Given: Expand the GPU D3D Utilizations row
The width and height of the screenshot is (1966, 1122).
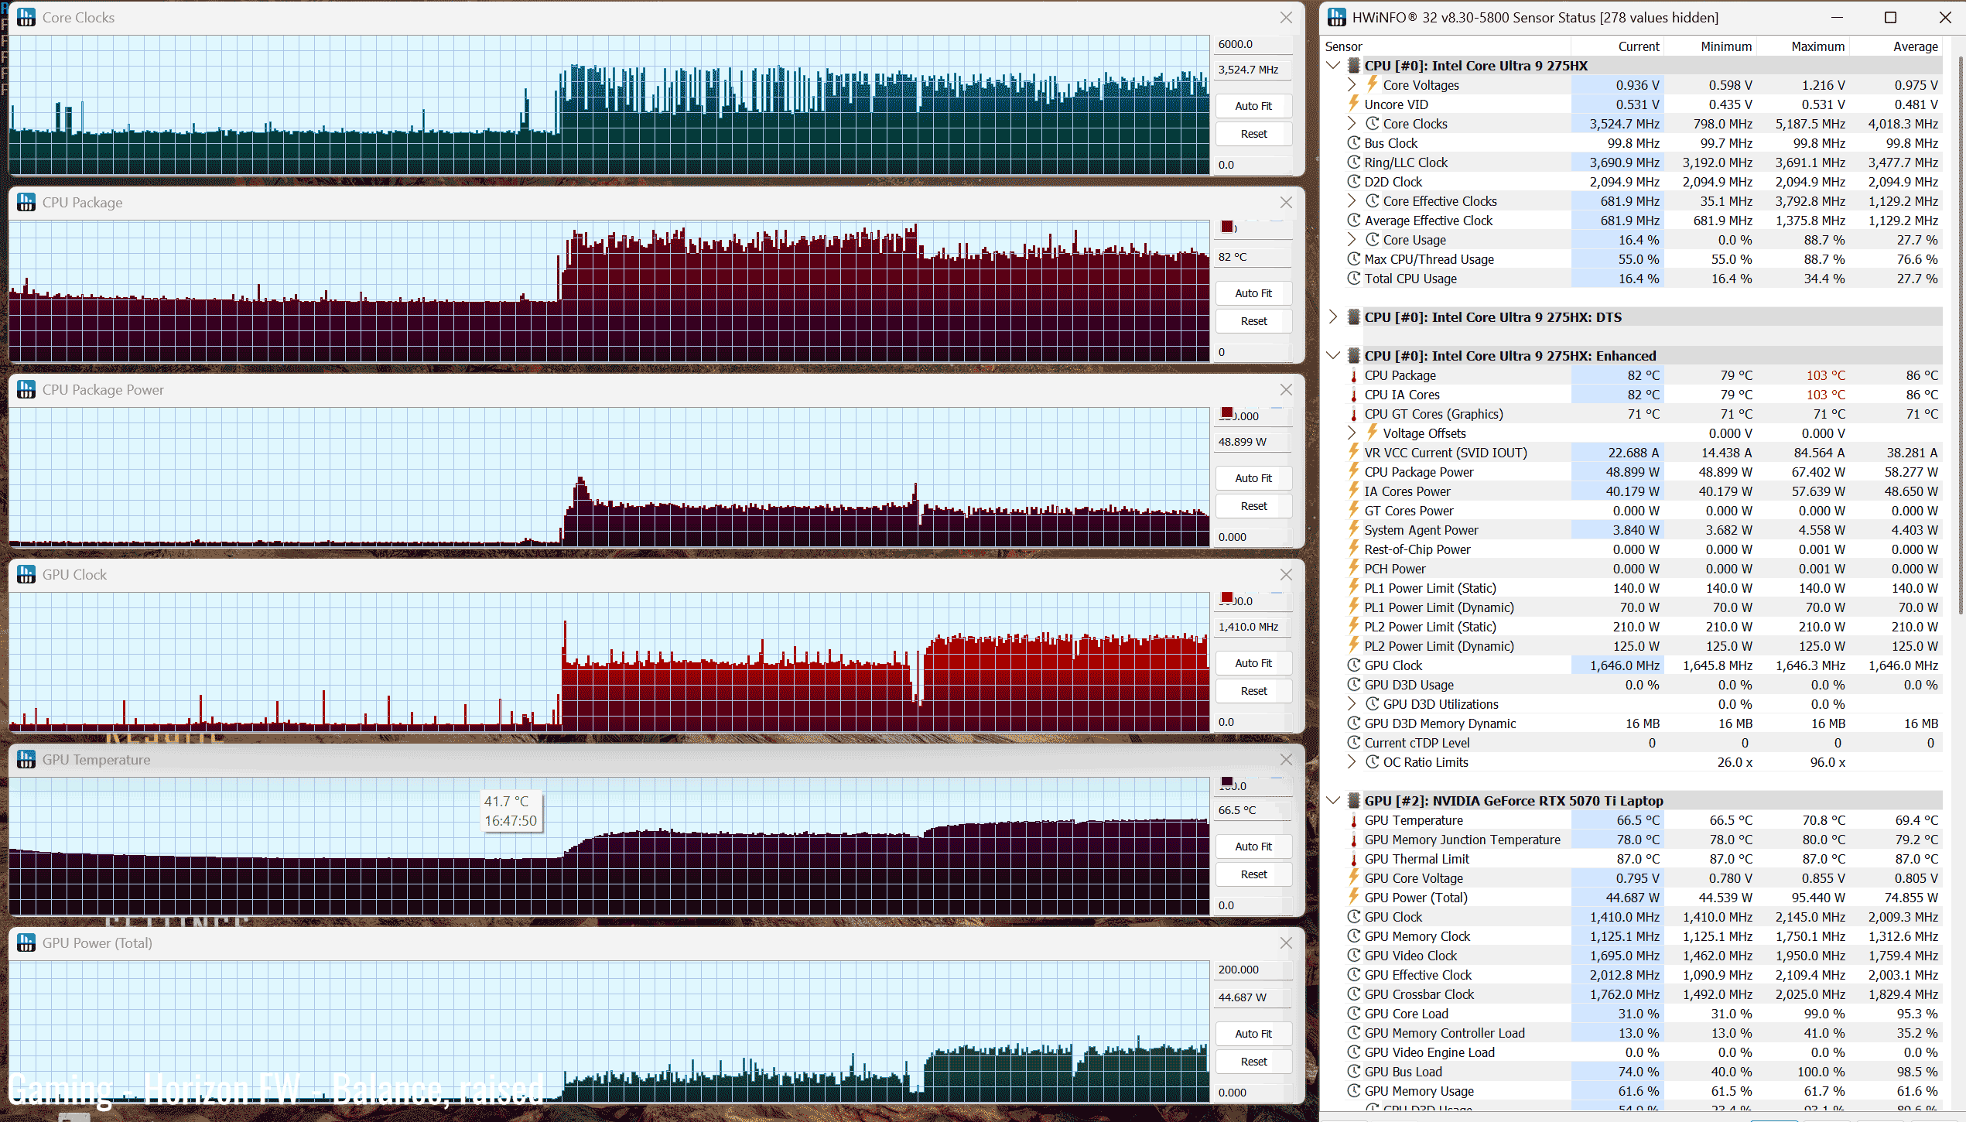Looking at the screenshot, I should [x=1352, y=704].
